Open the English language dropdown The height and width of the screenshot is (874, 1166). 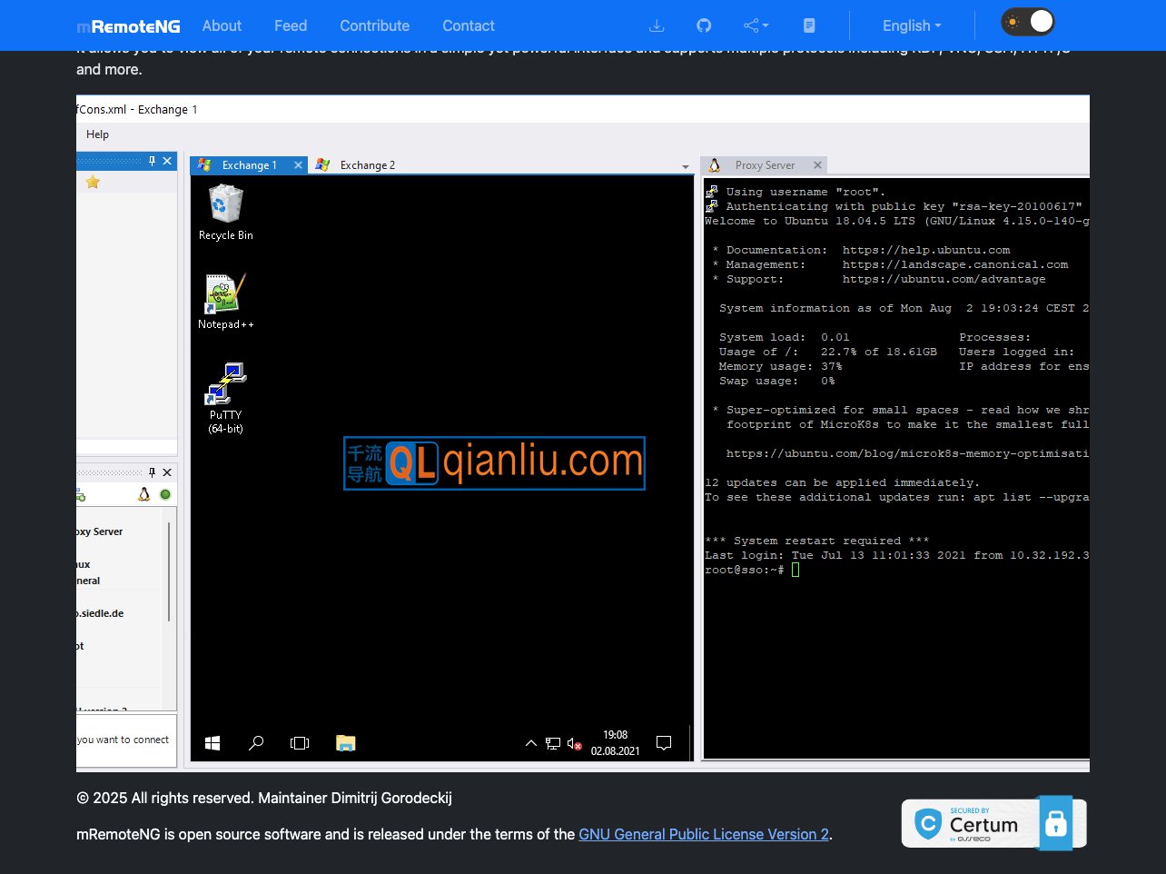pos(912,26)
